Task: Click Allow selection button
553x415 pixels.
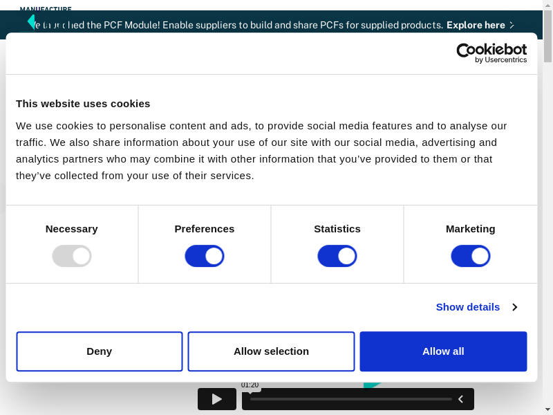Action: coord(271,351)
